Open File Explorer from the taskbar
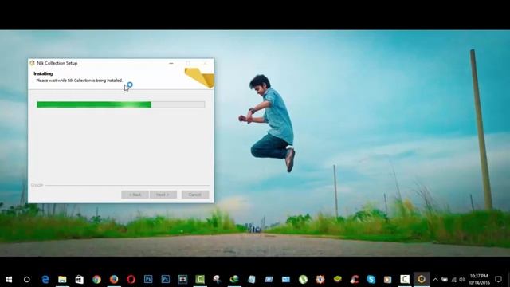 [62, 279]
